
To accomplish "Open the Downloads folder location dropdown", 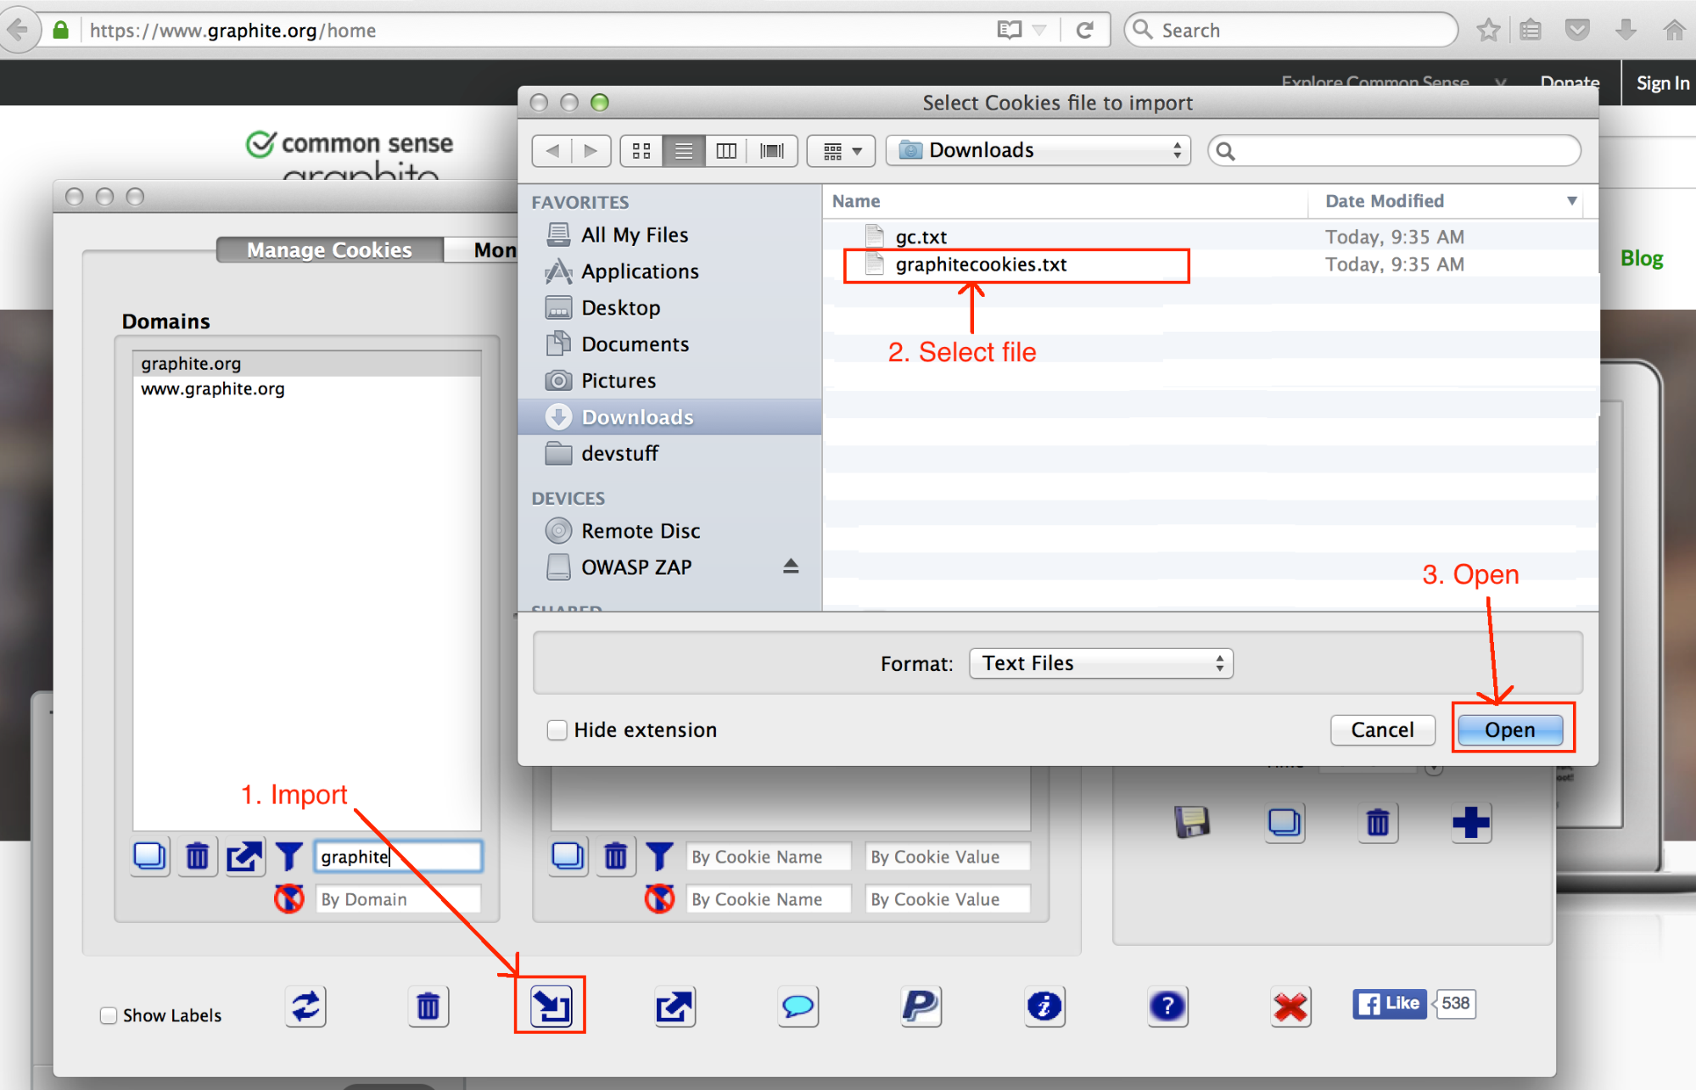I will (1038, 150).
